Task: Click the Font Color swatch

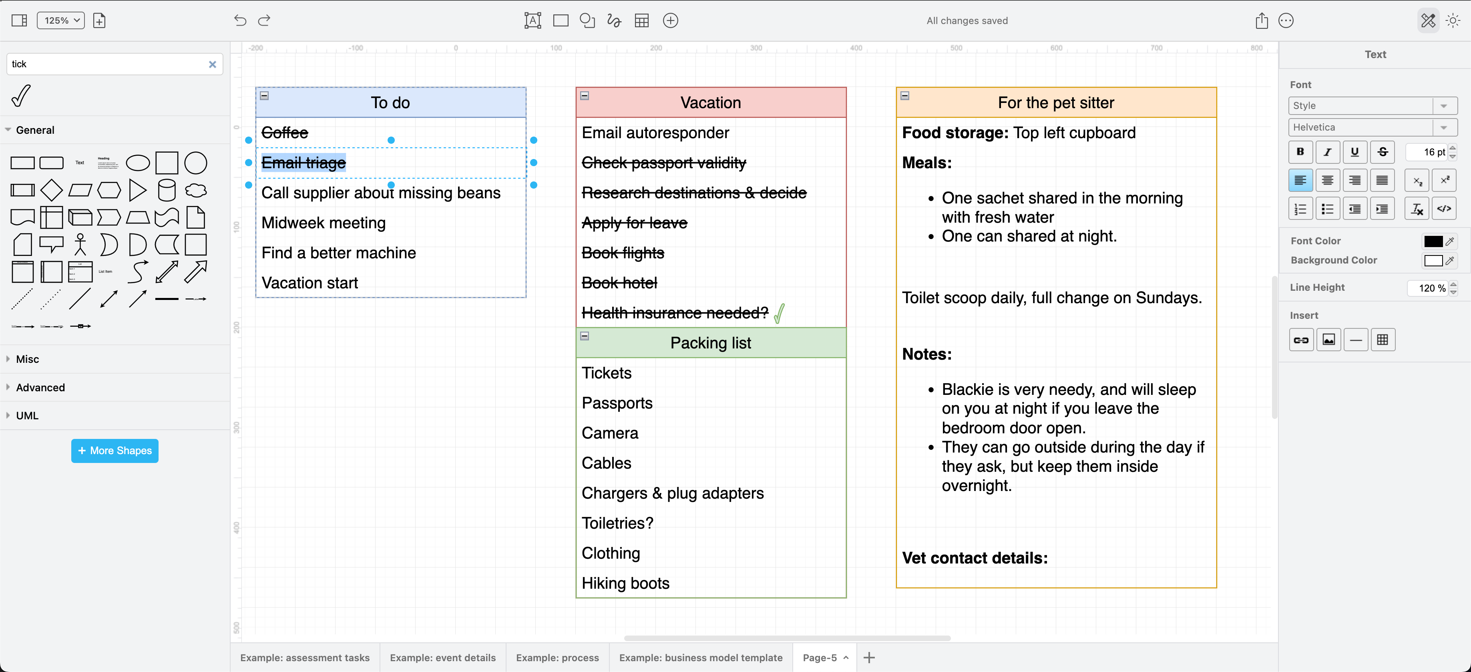Action: pyautogui.click(x=1433, y=241)
